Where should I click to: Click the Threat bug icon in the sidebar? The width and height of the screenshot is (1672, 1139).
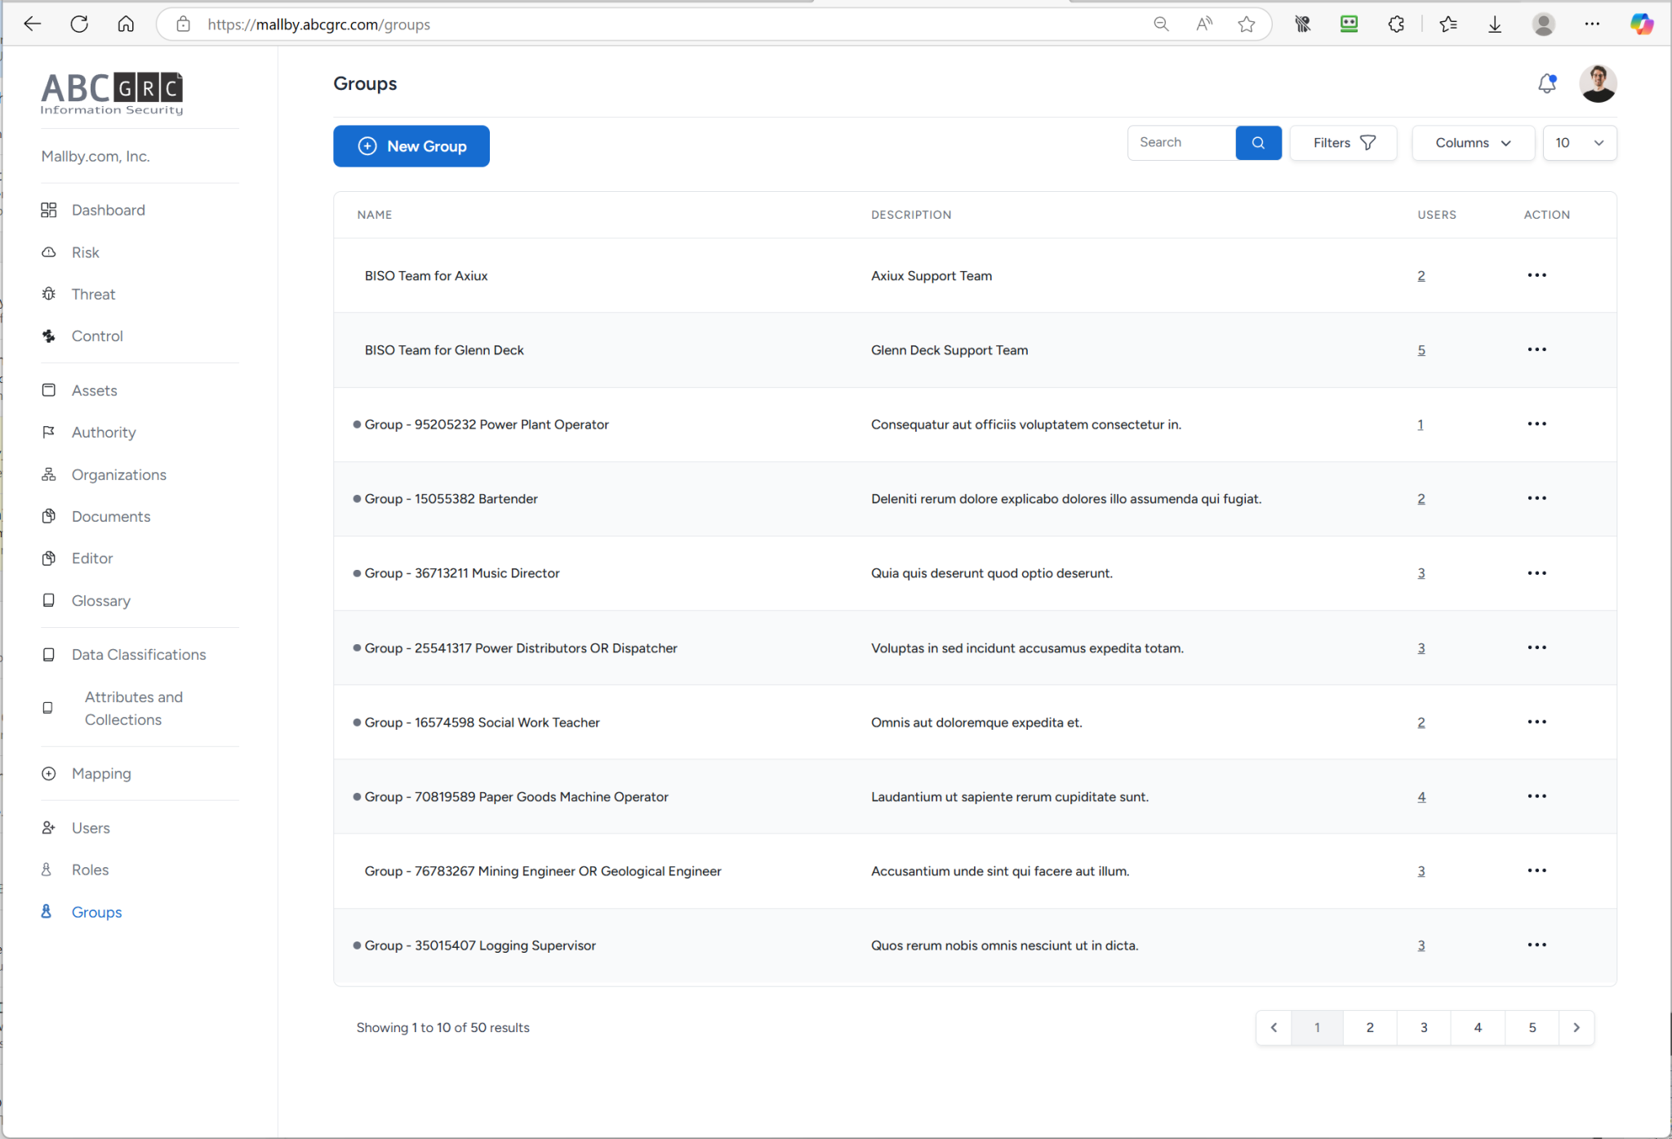(49, 294)
